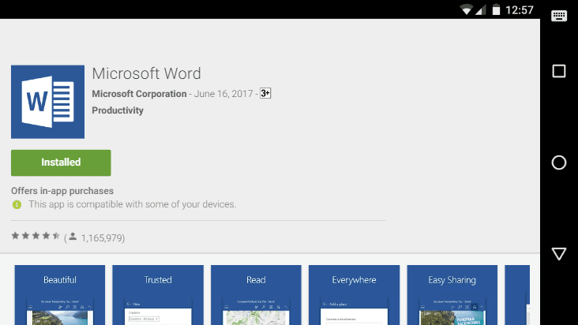Tap the Android back triangle button
The image size is (578, 325).
[x=559, y=254]
